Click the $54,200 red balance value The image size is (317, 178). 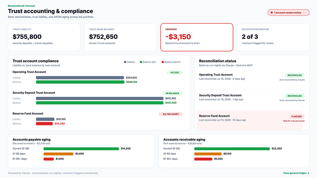click(x=60, y=123)
